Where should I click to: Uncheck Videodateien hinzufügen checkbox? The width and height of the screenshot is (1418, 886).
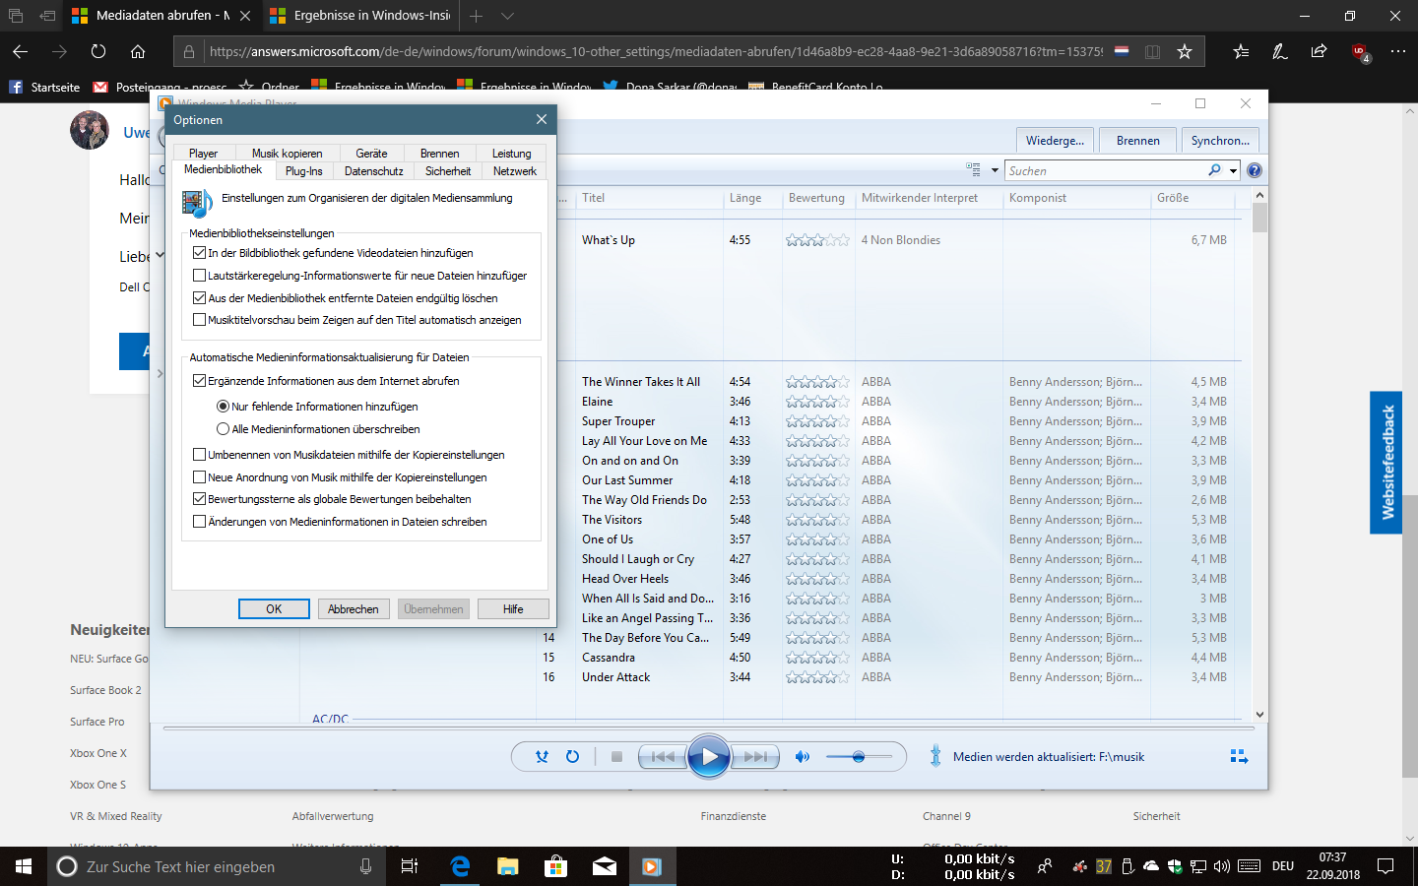tap(200, 253)
